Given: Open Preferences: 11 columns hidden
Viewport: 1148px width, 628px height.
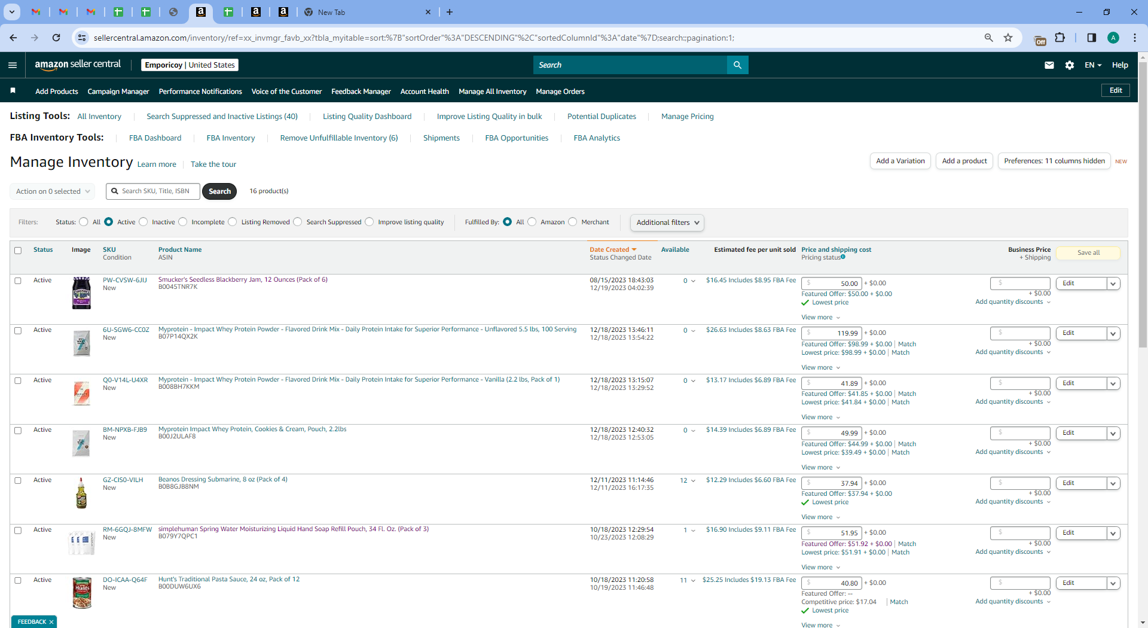Looking at the screenshot, I should 1054,161.
